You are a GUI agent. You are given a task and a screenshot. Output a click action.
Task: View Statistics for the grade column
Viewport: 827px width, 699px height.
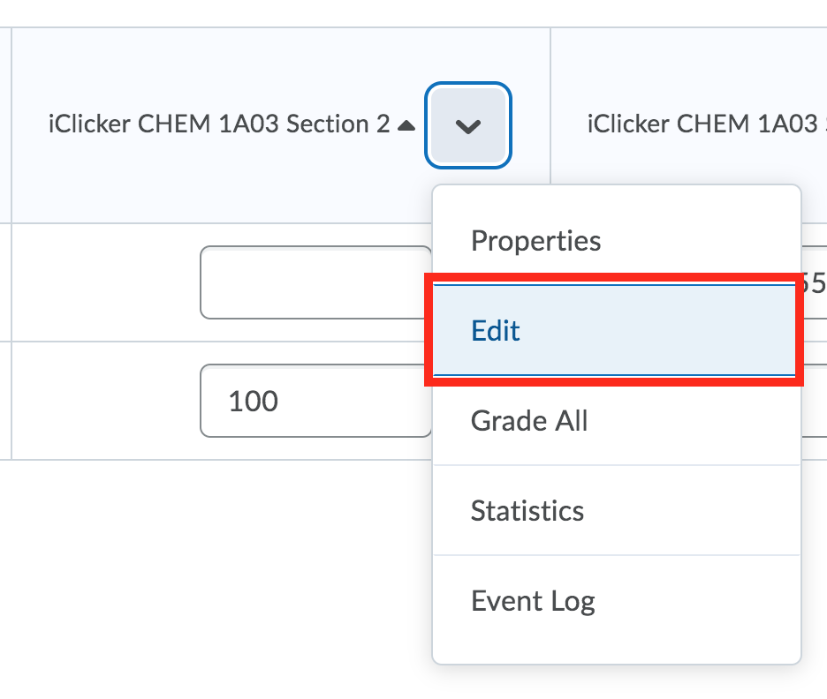[x=527, y=511]
